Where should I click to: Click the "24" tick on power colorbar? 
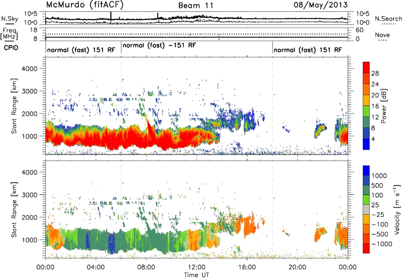pyautogui.click(x=375, y=84)
